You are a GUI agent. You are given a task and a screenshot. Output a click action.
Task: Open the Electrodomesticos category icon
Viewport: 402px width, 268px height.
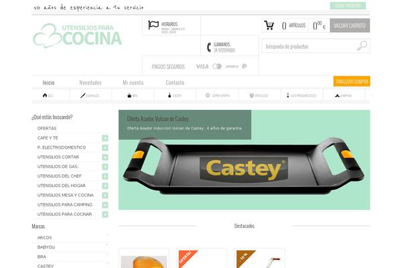301,95
